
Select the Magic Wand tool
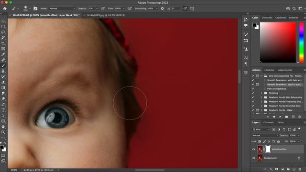3,38
